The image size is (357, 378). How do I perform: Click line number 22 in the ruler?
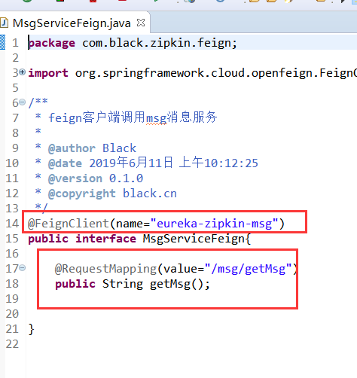pyautogui.click(x=12, y=344)
